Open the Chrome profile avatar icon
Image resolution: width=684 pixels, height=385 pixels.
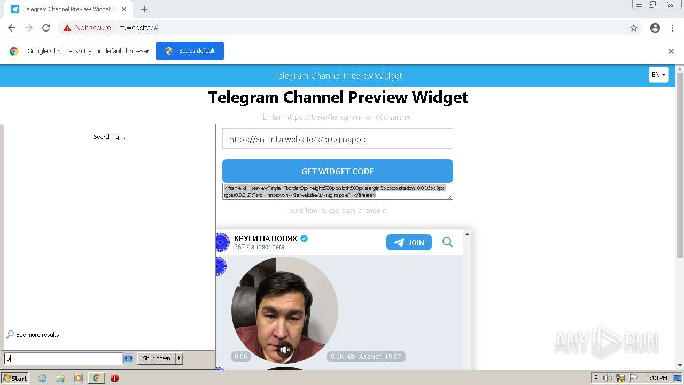coord(655,28)
